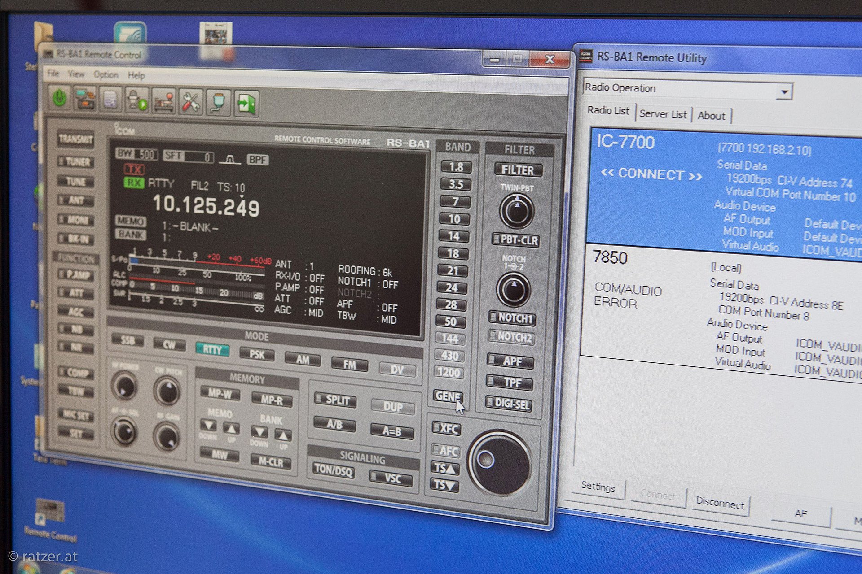Select the 7 MHz band button

click(x=455, y=202)
